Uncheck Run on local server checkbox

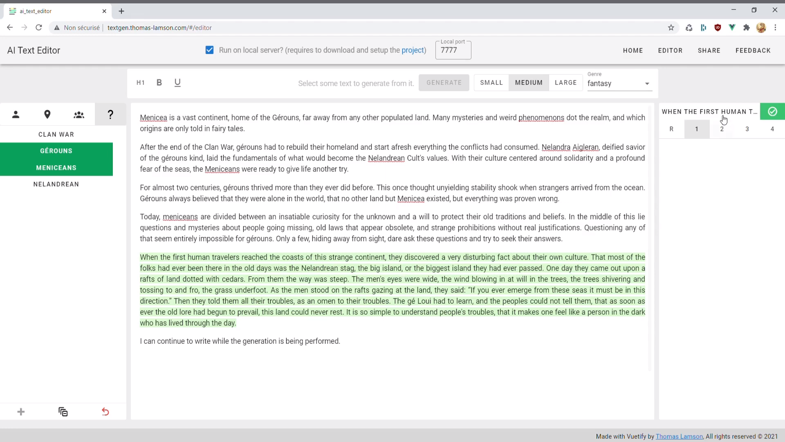coord(209,50)
